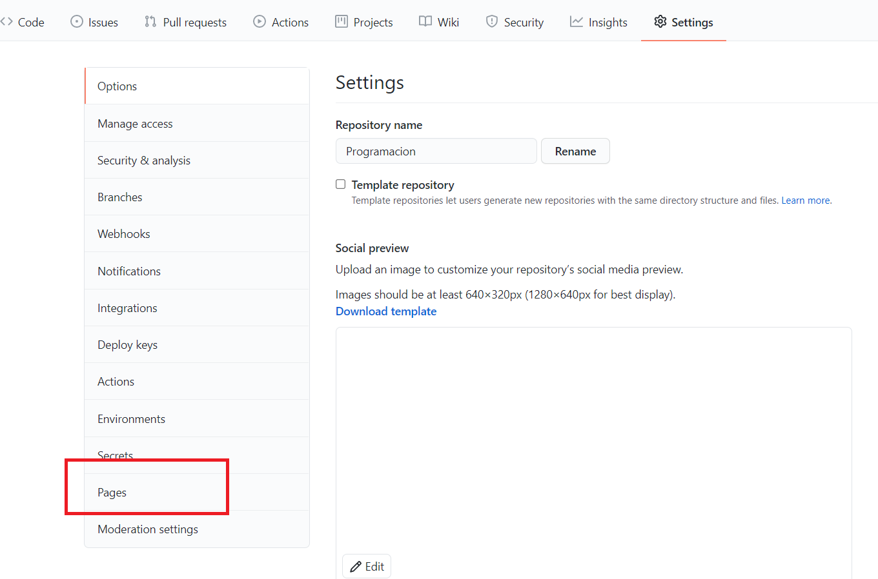This screenshot has width=878, height=579.
Task: Click the Rename button
Action: (575, 151)
